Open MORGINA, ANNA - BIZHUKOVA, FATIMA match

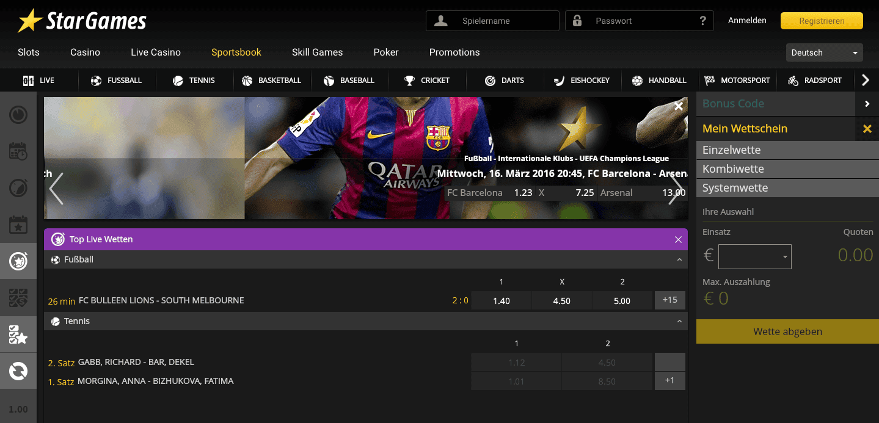pos(156,381)
